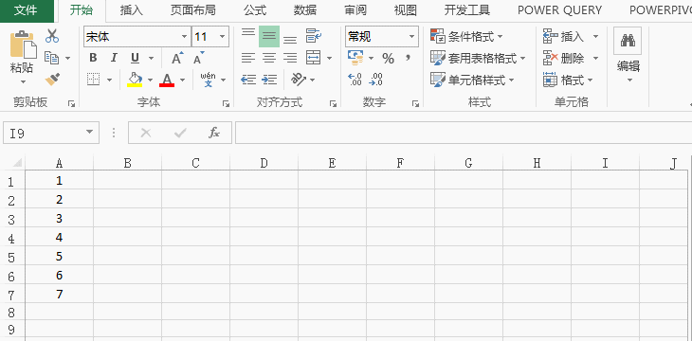Open font name dropdown 宋体
The width and height of the screenshot is (692, 341).
(185, 37)
